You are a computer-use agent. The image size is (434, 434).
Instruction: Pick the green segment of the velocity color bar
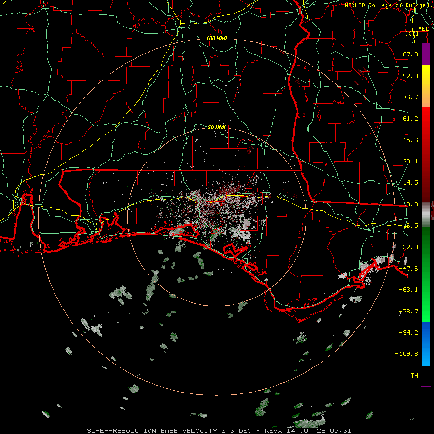(x=426, y=274)
